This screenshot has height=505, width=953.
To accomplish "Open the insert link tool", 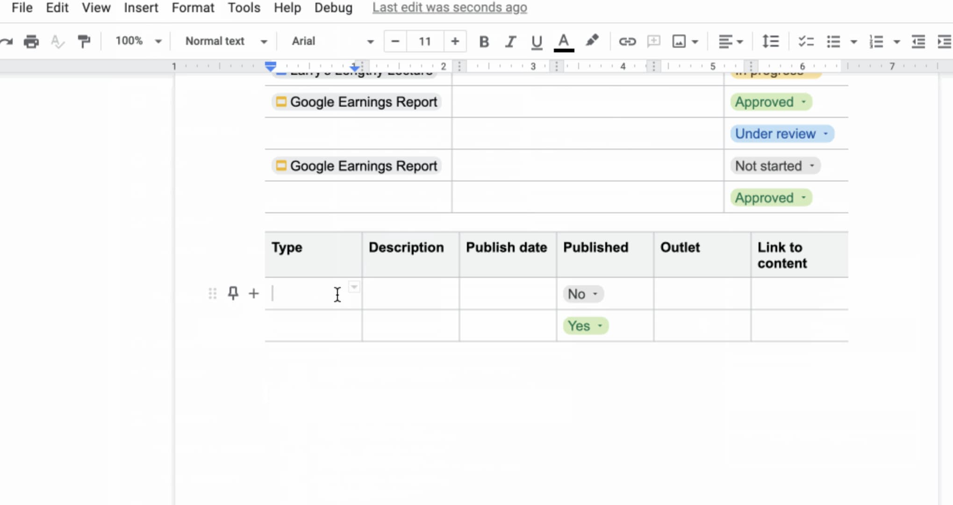I will 627,41.
